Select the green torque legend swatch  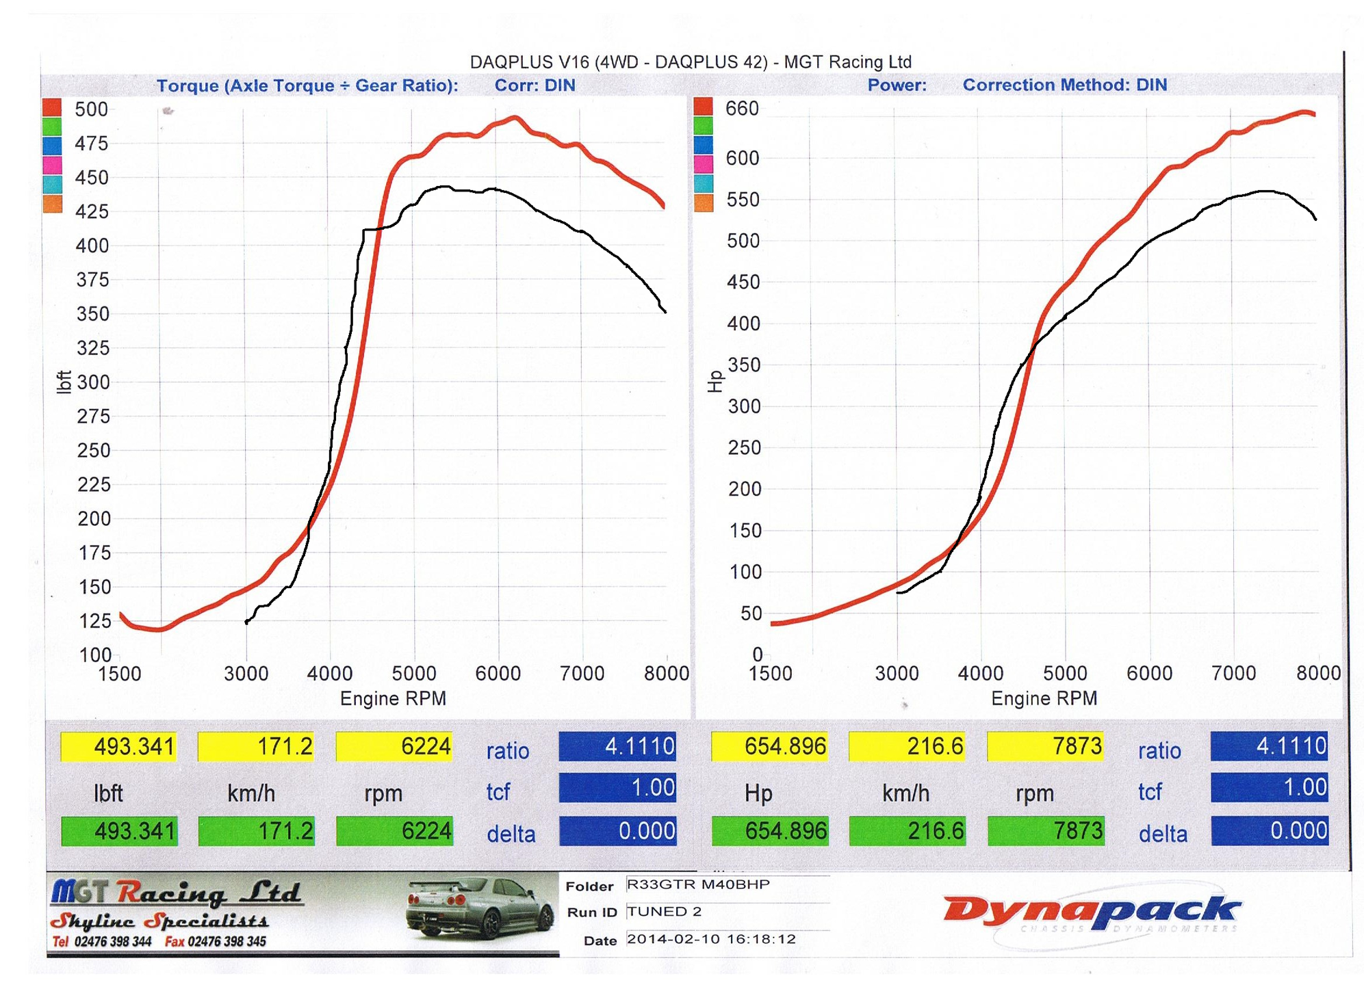point(52,127)
